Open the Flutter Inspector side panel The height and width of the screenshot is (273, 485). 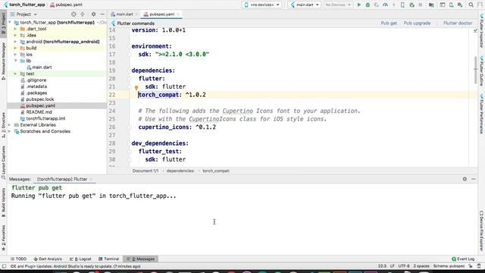pyautogui.click(x=481, y=30)
